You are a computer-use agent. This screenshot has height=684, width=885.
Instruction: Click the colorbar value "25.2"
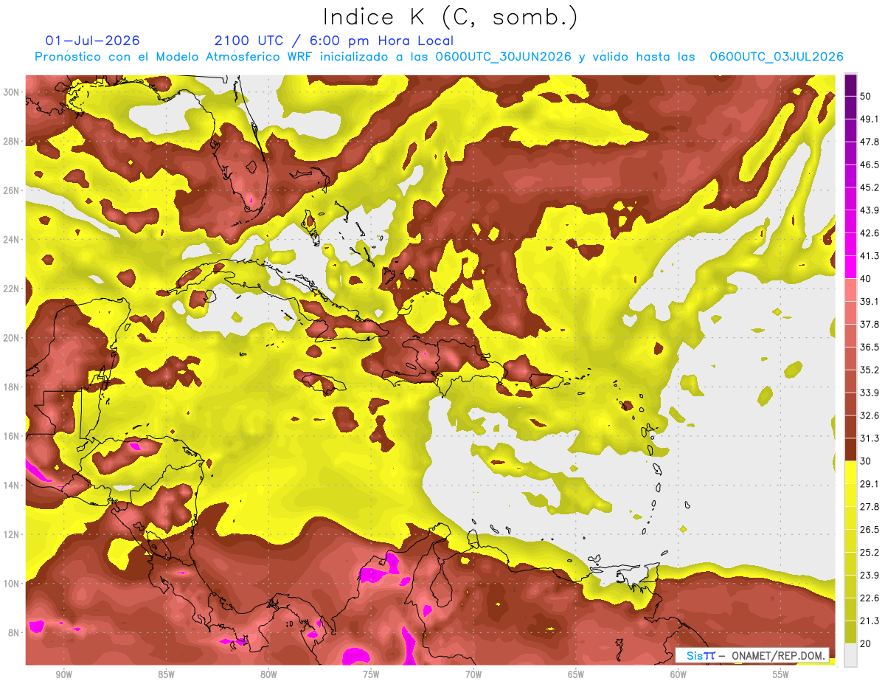coord(869,553)
